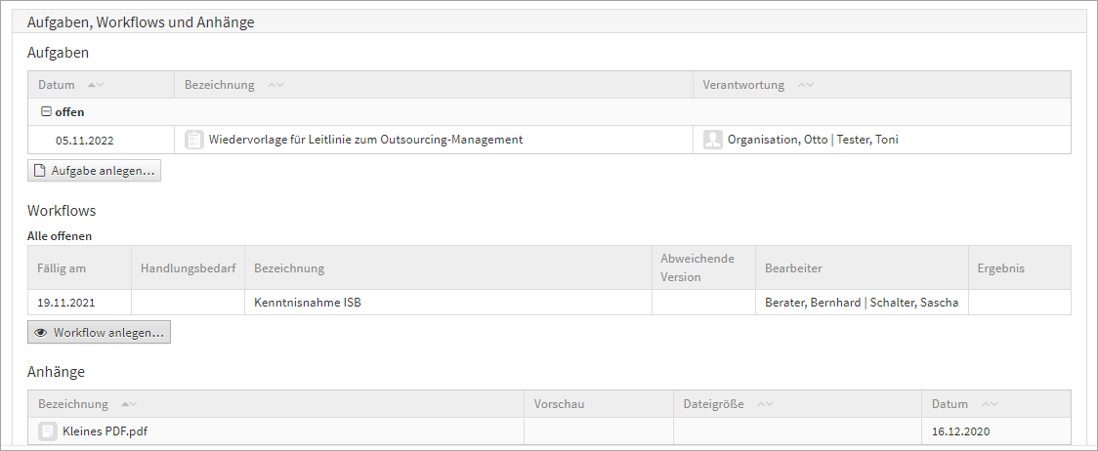
Task: Click the PDF file icon for Kleines PDF.pdf
Action: pyautogui.click(x=48, y=430)
